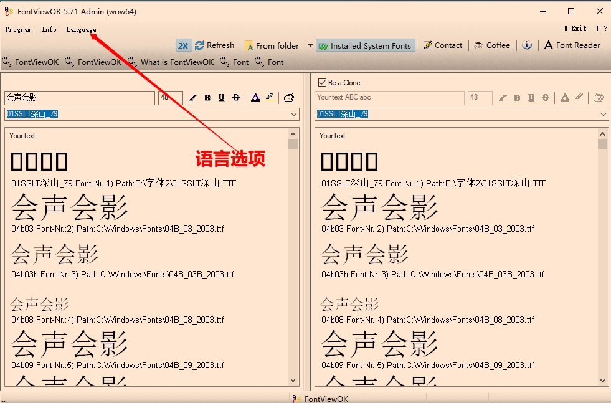Image resolution: width=611 pixels, height=403 pixels.
Task: Show Installed System Fonts
Action: click(x=366, y=46)
